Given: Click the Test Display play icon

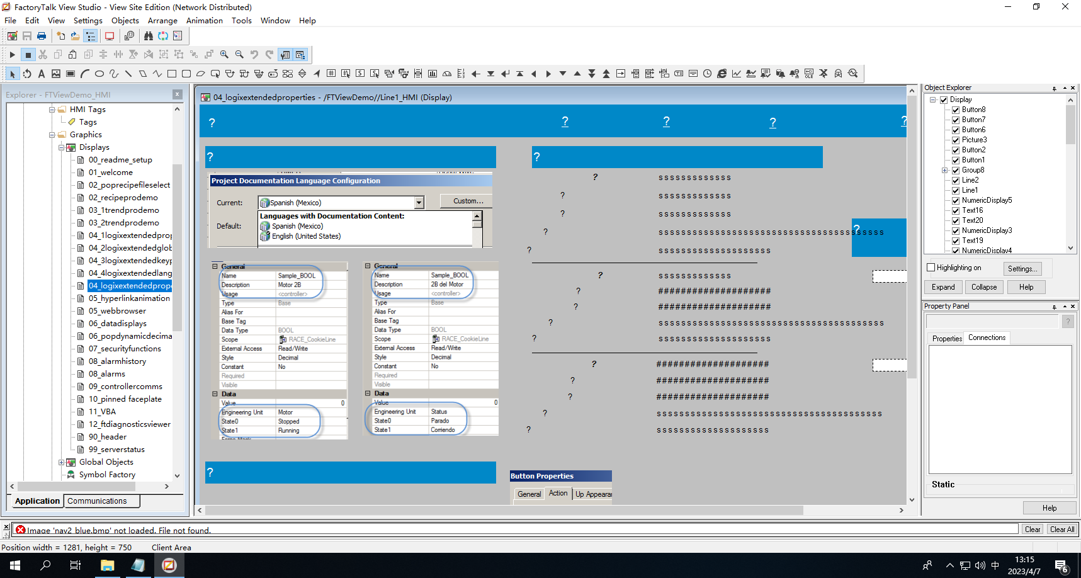Looking at the screenshot, I should point(13,55).
